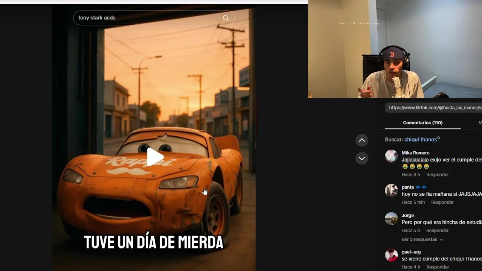Expand 'Ver 5 respuestas' under Jorge

[422, 239]
